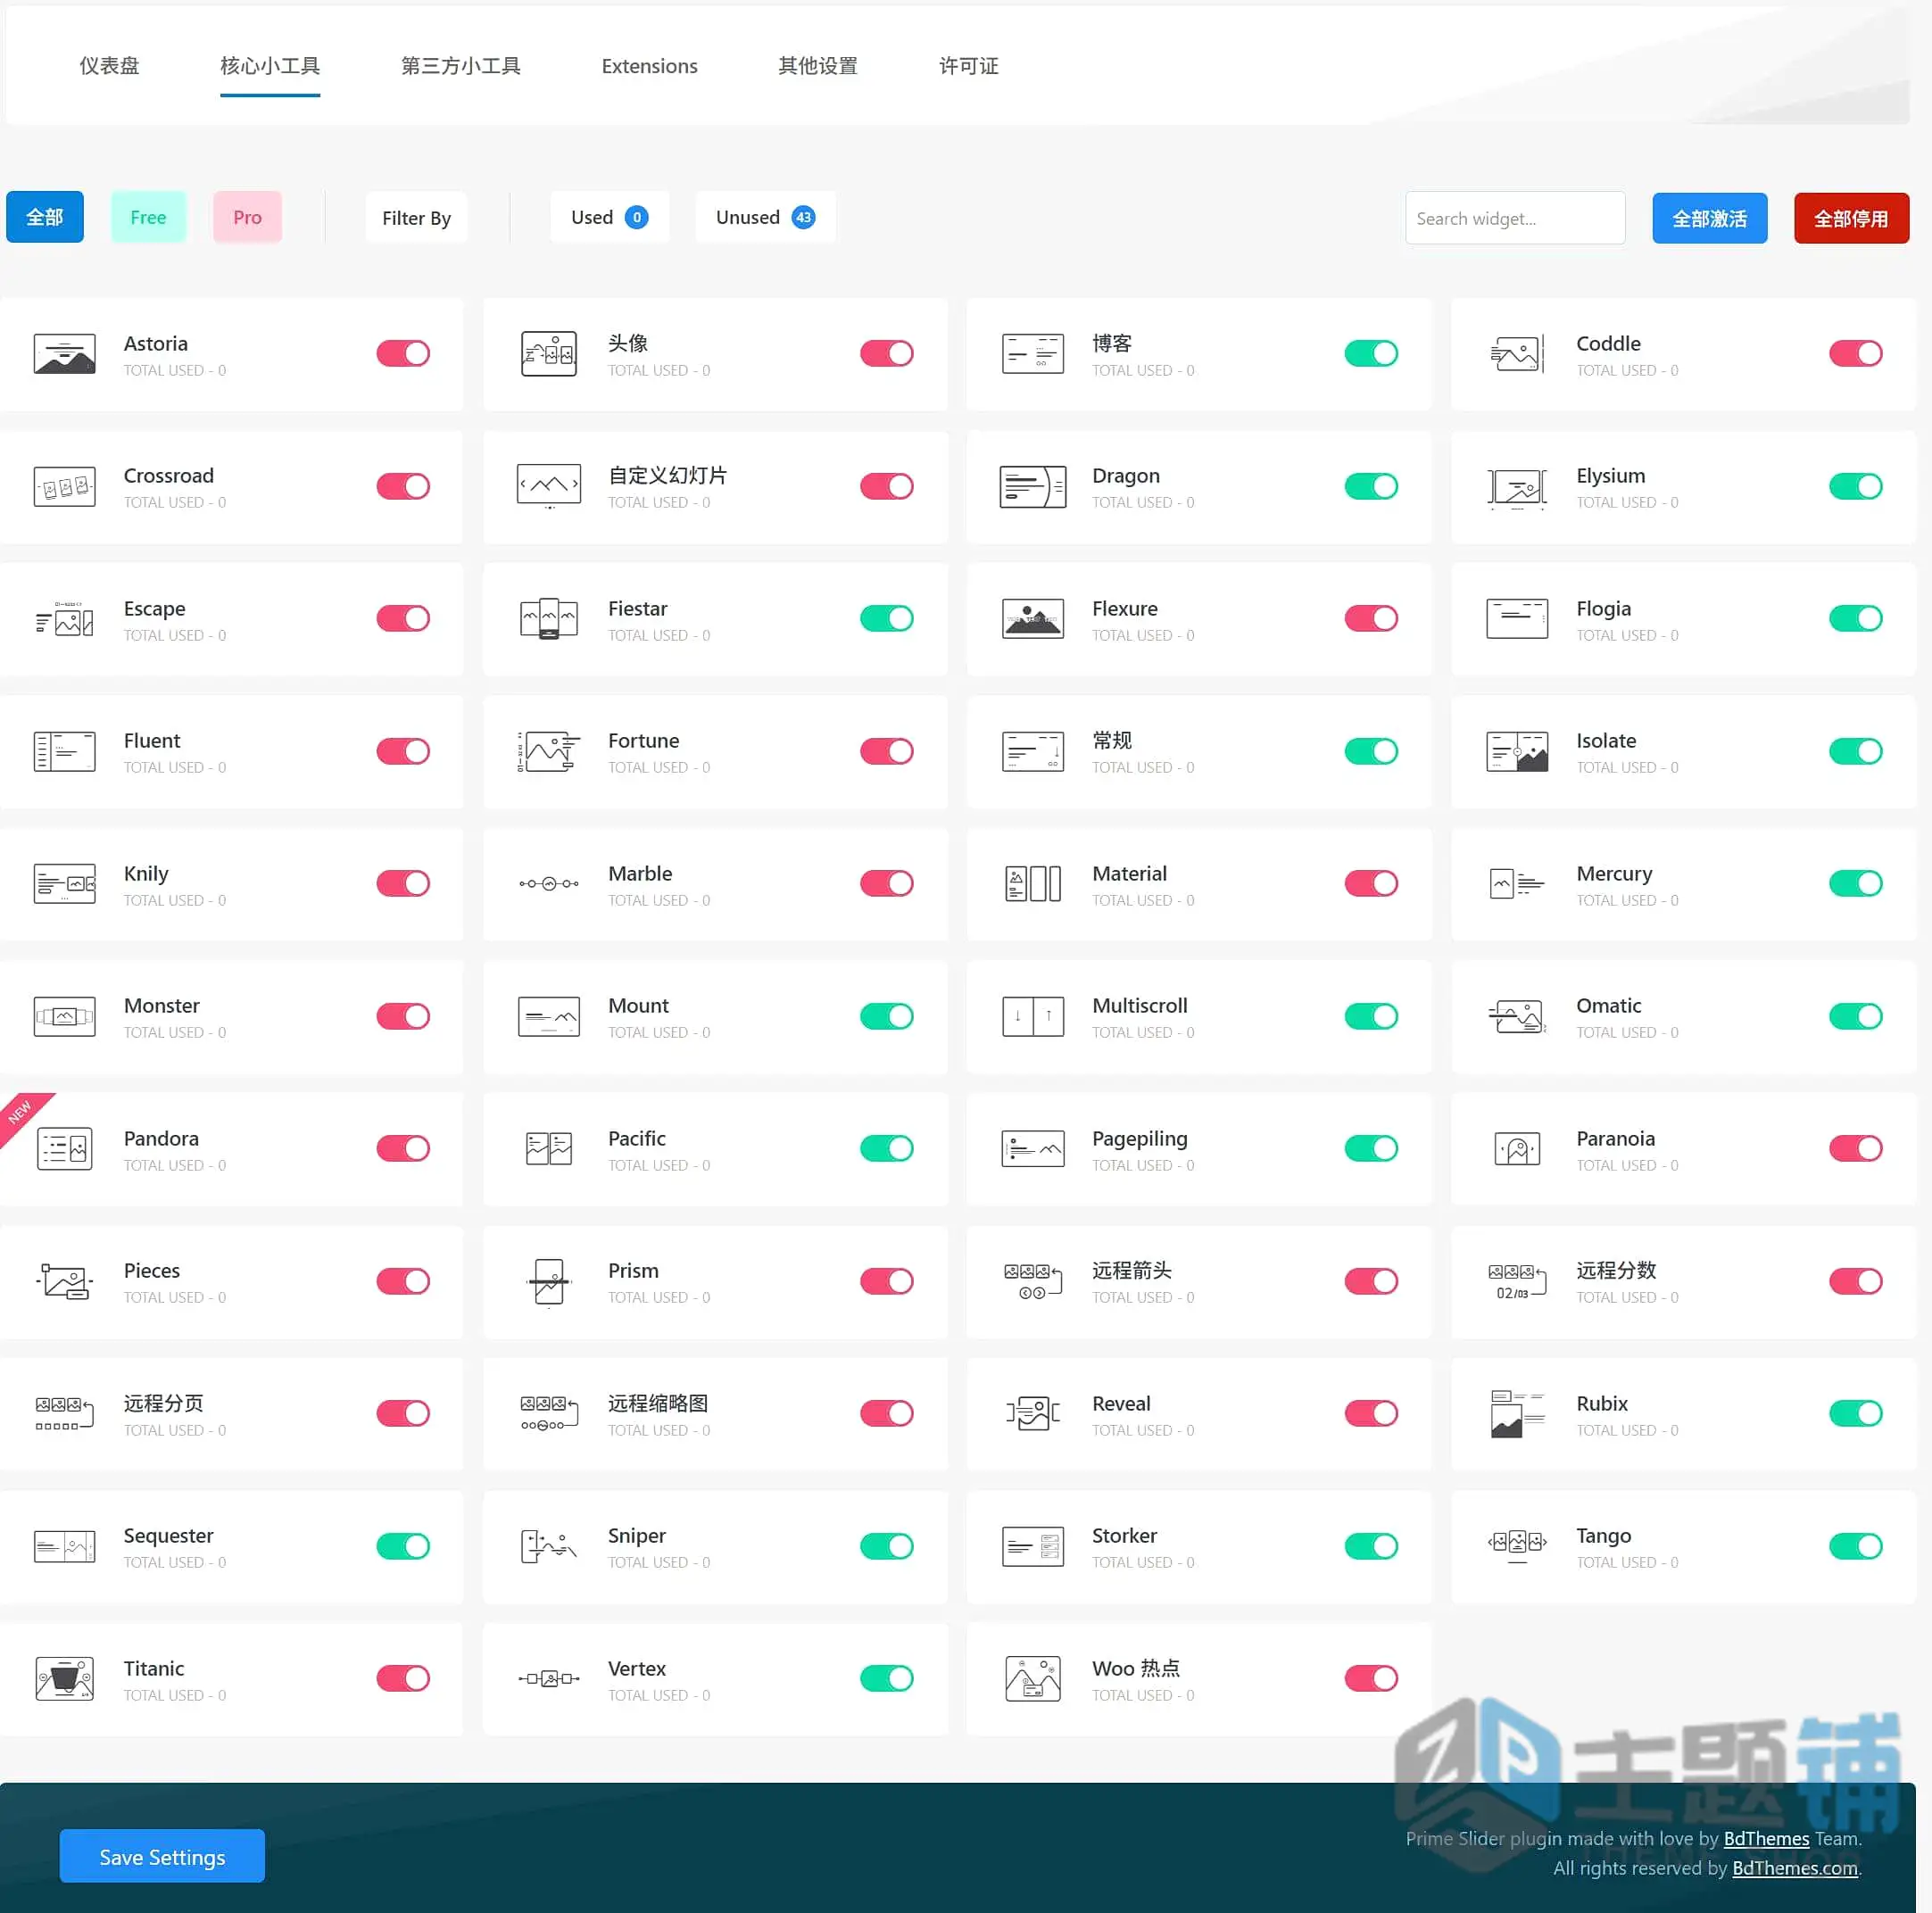Click the Isolate widget icon
This screenshot has height=1913, width=1932.
[x=1517, y=752]
